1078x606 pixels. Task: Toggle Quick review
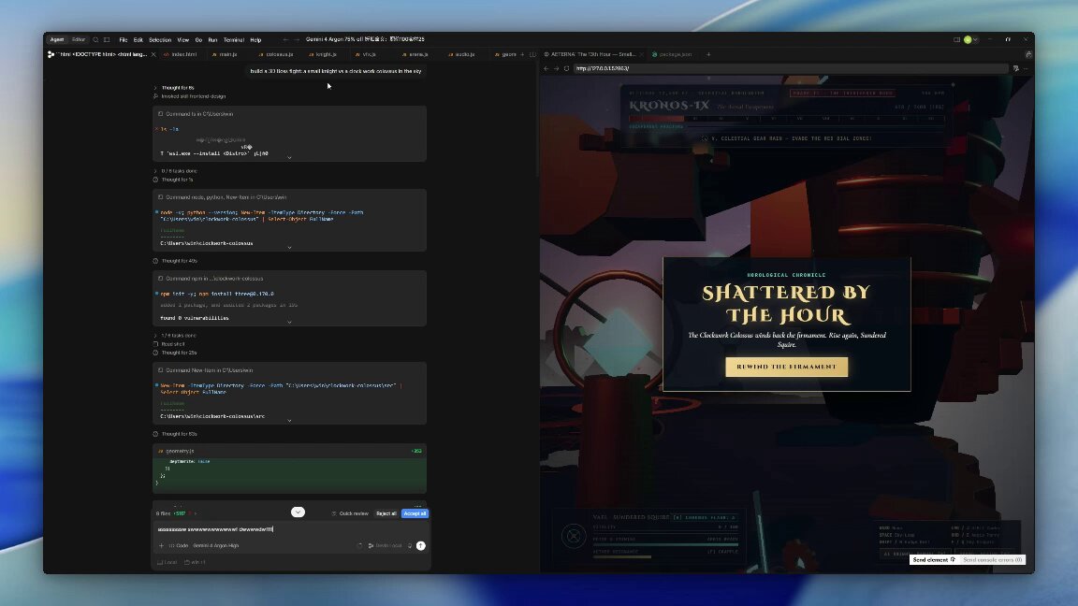click(x=350, y=513)
